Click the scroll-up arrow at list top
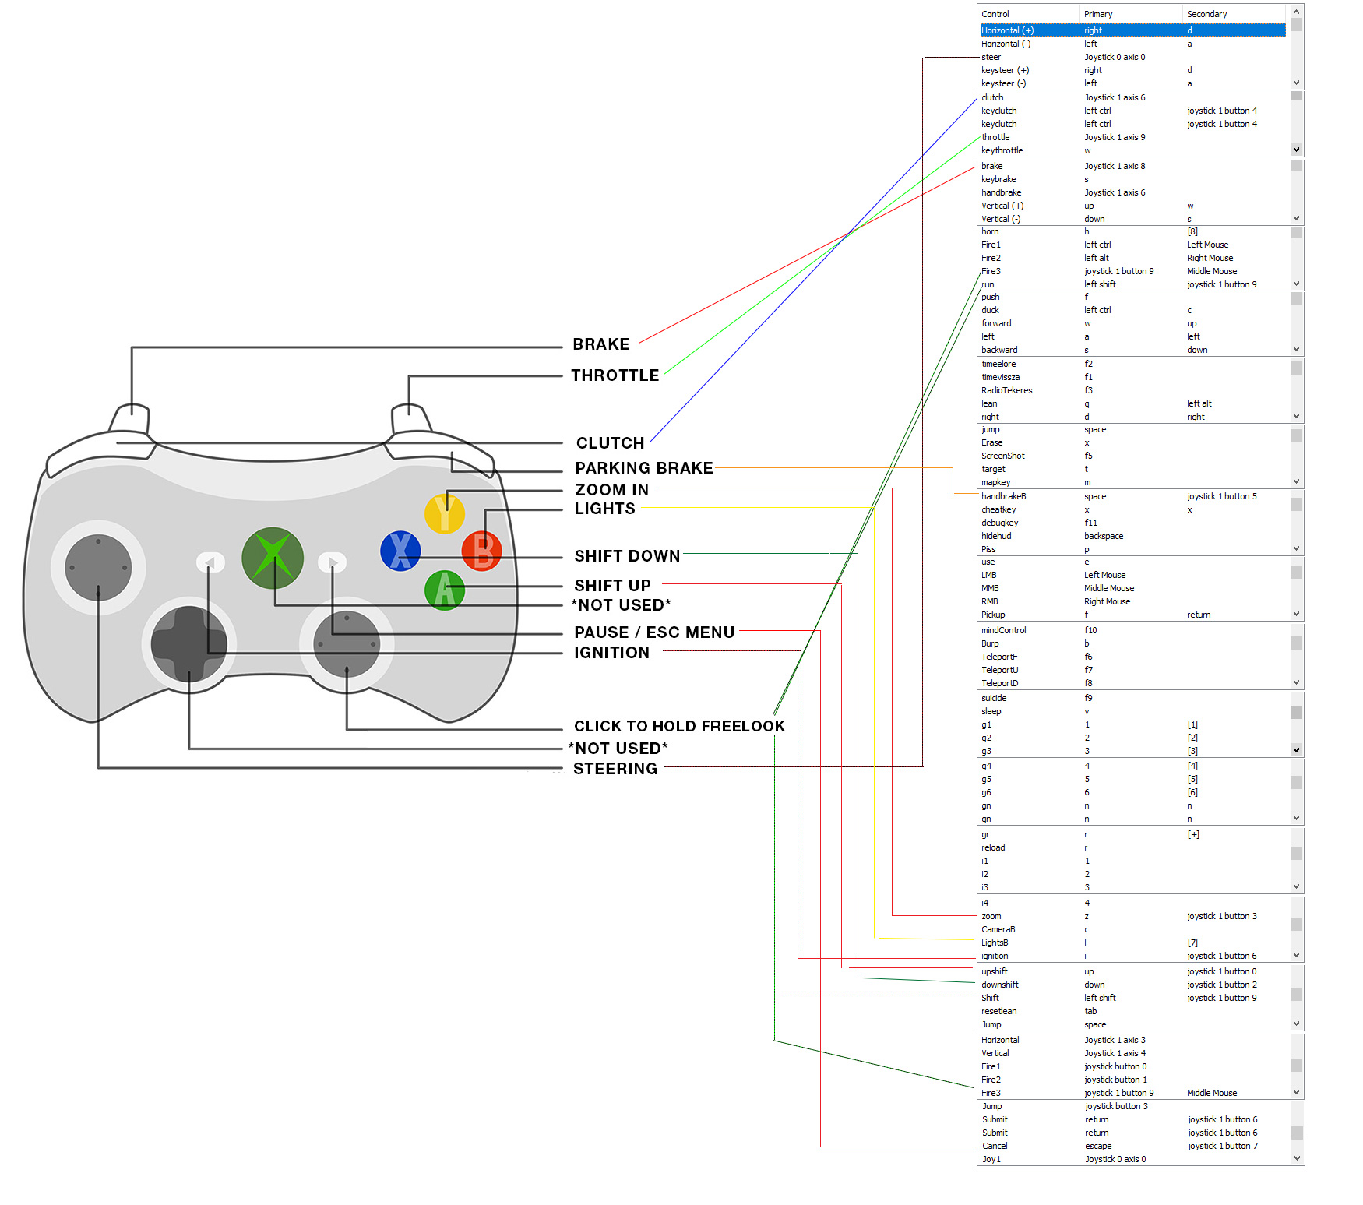Screen dimensions: 1363x1205 point(1297,12)
